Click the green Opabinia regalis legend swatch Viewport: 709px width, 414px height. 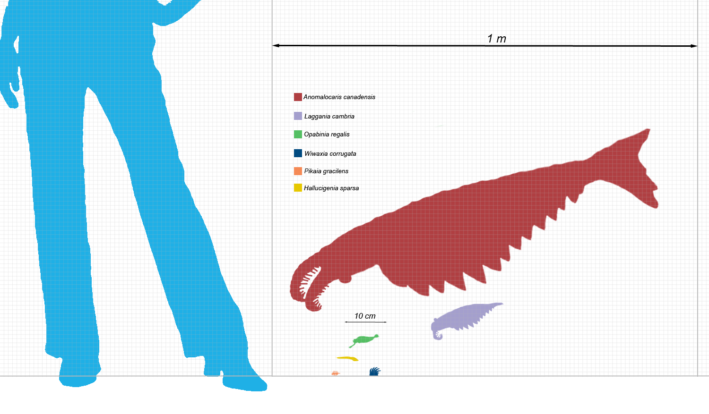pos(298,134)
